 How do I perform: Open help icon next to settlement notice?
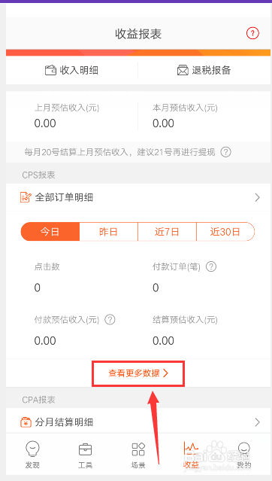[225, 152]
